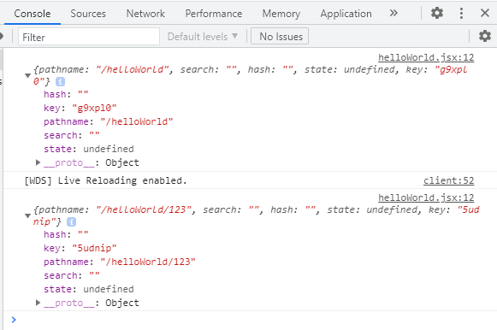Select hash: "" row in first object
The width and height of the screenshot is (497, 330).
pyautogui.click(x=66, y=94)
